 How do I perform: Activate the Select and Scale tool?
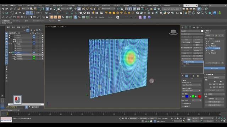pyautogui.click(x=55, y=9)
